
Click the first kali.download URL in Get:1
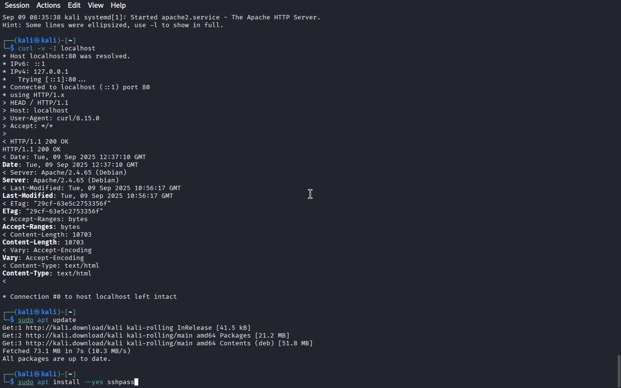click(74, 328)
